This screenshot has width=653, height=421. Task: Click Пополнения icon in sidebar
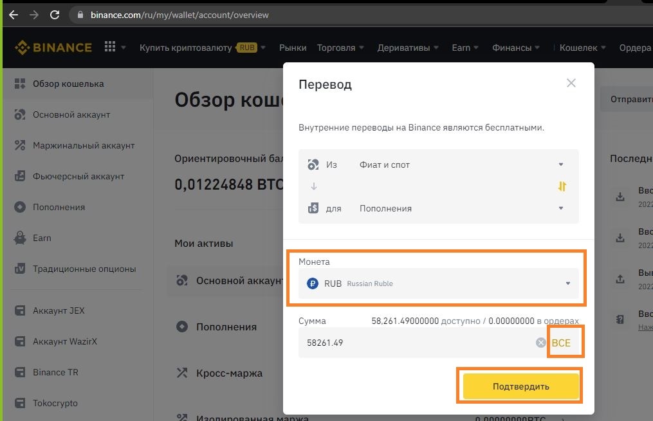[x=19, y=207]
